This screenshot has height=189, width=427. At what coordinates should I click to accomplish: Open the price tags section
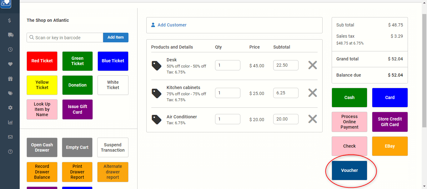click(10, 93)
